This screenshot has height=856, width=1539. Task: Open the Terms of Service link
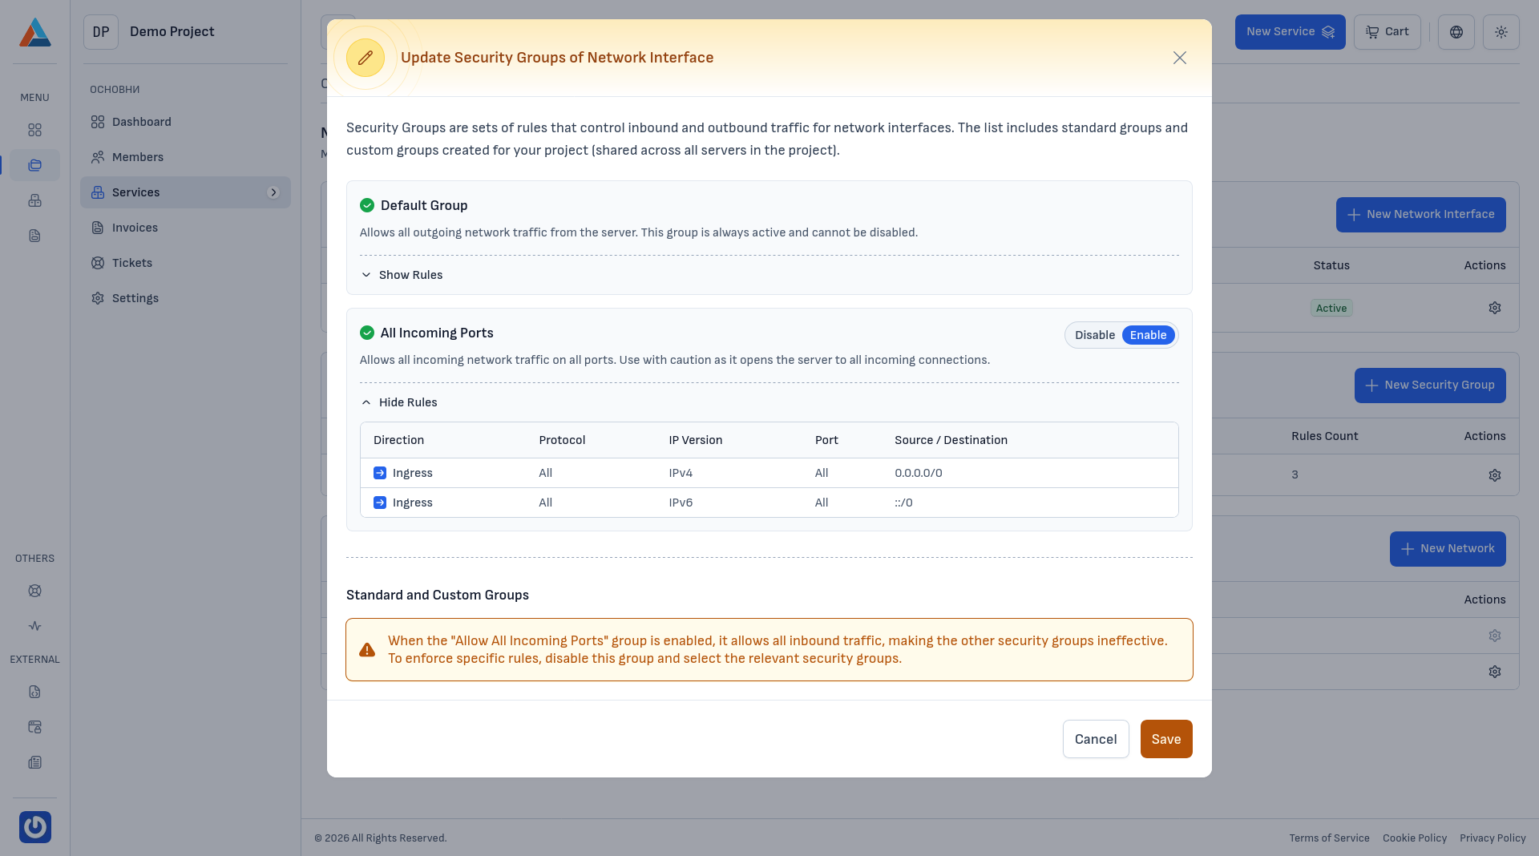1328,838
